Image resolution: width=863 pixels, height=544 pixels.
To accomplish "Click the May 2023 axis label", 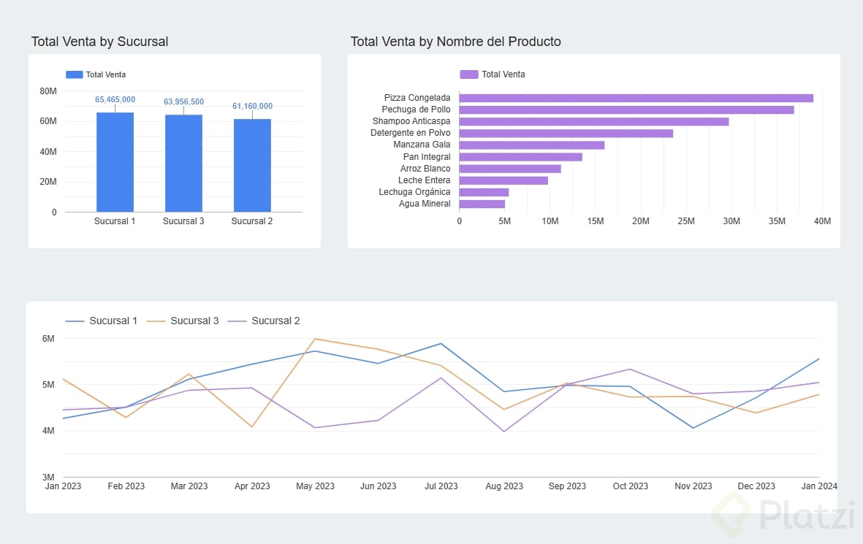I will tap(315, 486).
